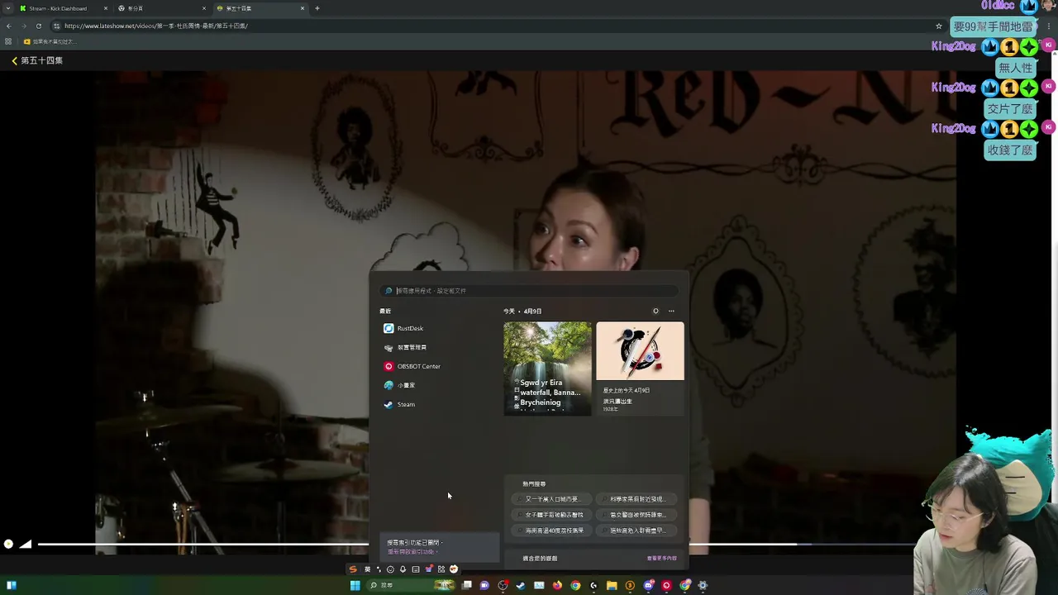Screen dimensions: 1058x595
Task: Open trending search 又一千萬人口城市
Action: coord(552,499)
